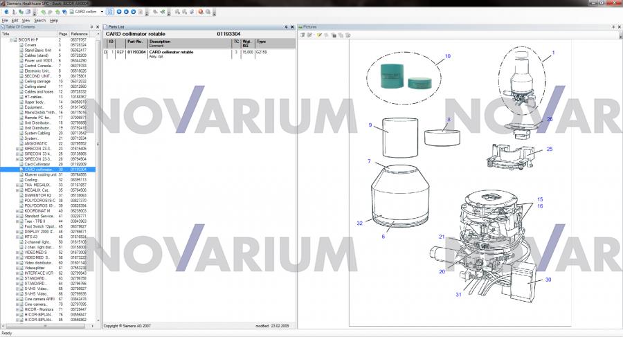Expand the MEGALIX Cat. tree node
Screen dimensions: 623x337
click(17, 190)
